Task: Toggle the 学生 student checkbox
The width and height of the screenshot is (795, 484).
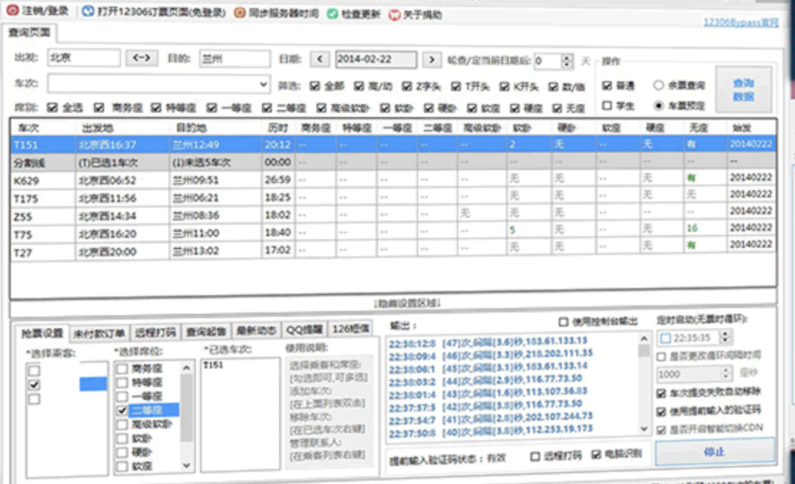Action: (607, 106)
